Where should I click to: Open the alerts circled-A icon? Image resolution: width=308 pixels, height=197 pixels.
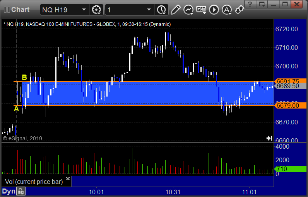[227, 10]
